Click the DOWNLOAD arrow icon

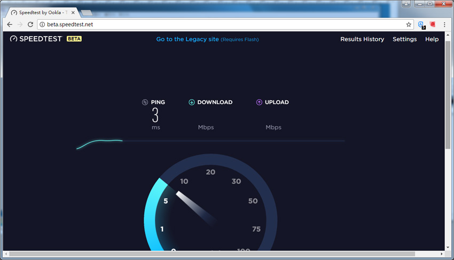(192, 102)
